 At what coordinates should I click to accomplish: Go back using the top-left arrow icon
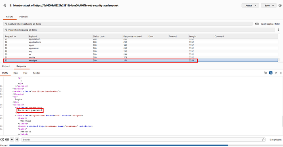click(x=5, y=5)
